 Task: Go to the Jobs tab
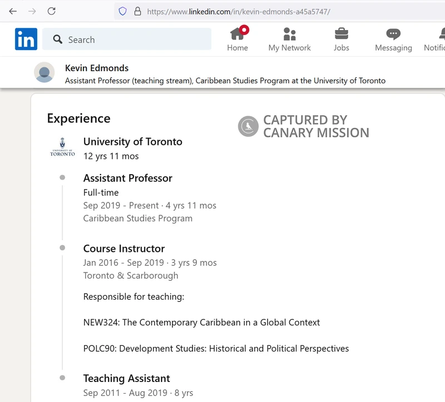pyautogui.click(x=342, y=39)
